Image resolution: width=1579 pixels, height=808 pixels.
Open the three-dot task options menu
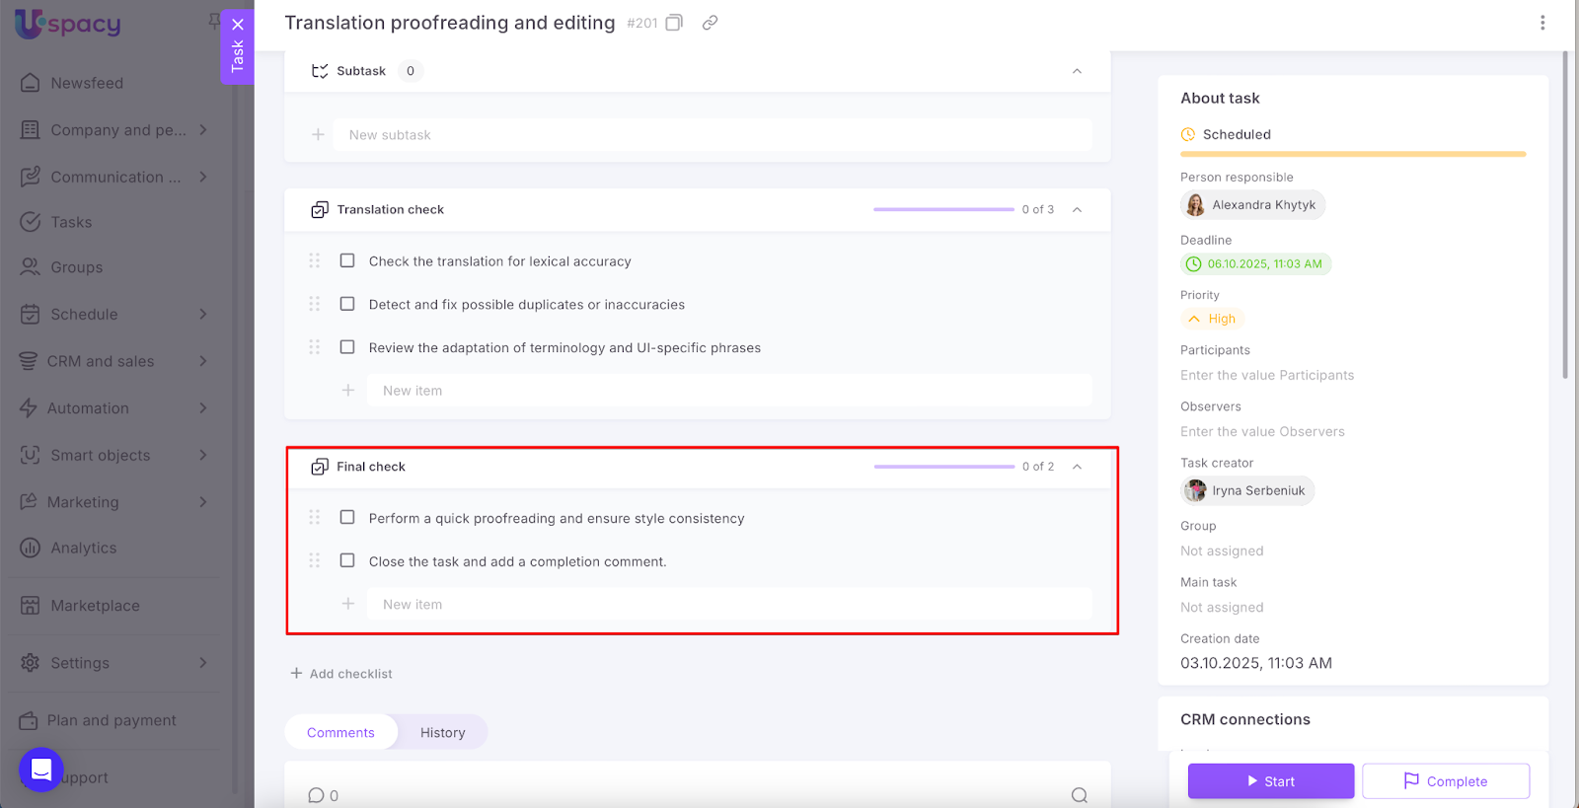(x=1541, y=23)
